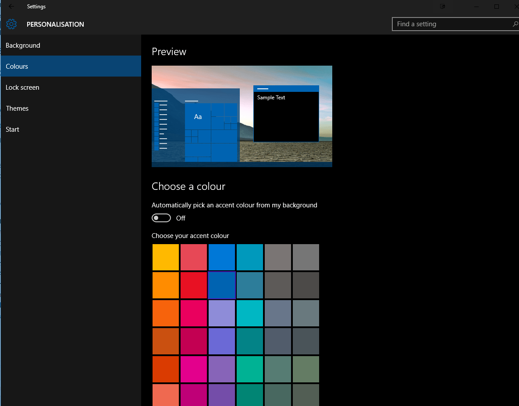Minimize the Settings window
The image size is (519, 406).
point(476,7)
